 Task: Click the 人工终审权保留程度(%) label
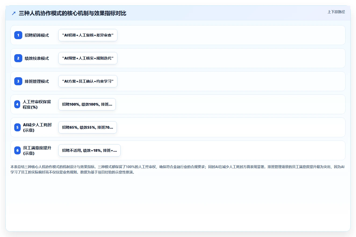coord(37,104)
